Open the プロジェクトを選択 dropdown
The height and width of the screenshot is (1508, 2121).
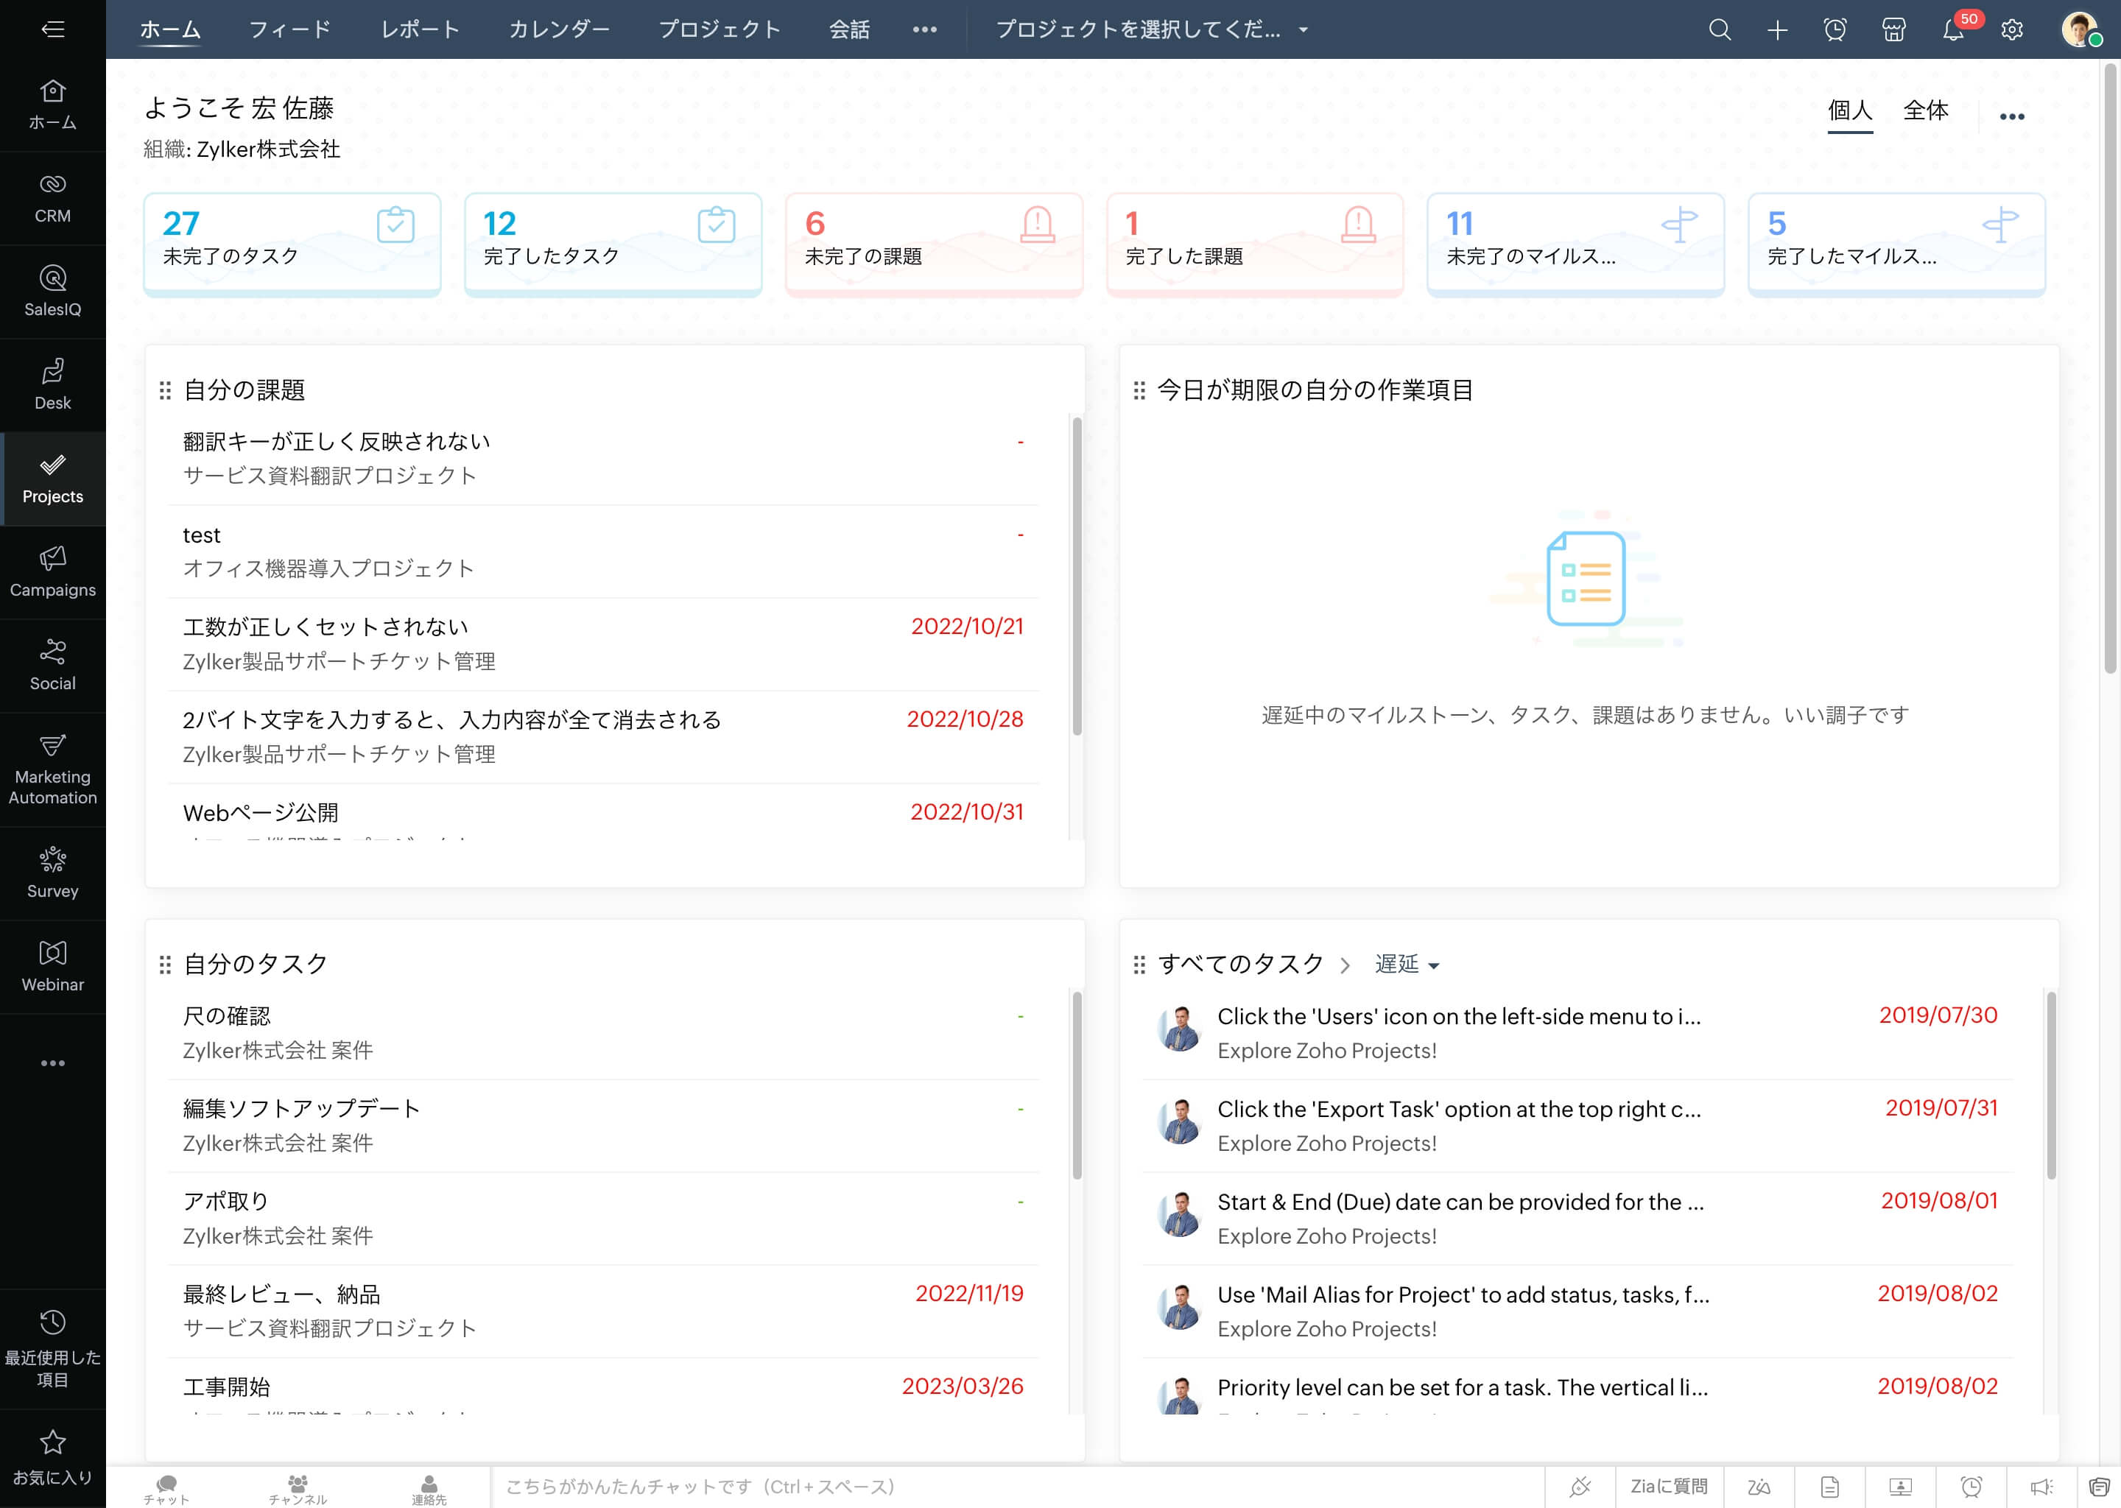tap(1152, 29)
